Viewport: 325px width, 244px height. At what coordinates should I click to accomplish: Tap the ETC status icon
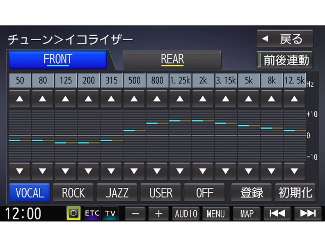pos(92,214)
